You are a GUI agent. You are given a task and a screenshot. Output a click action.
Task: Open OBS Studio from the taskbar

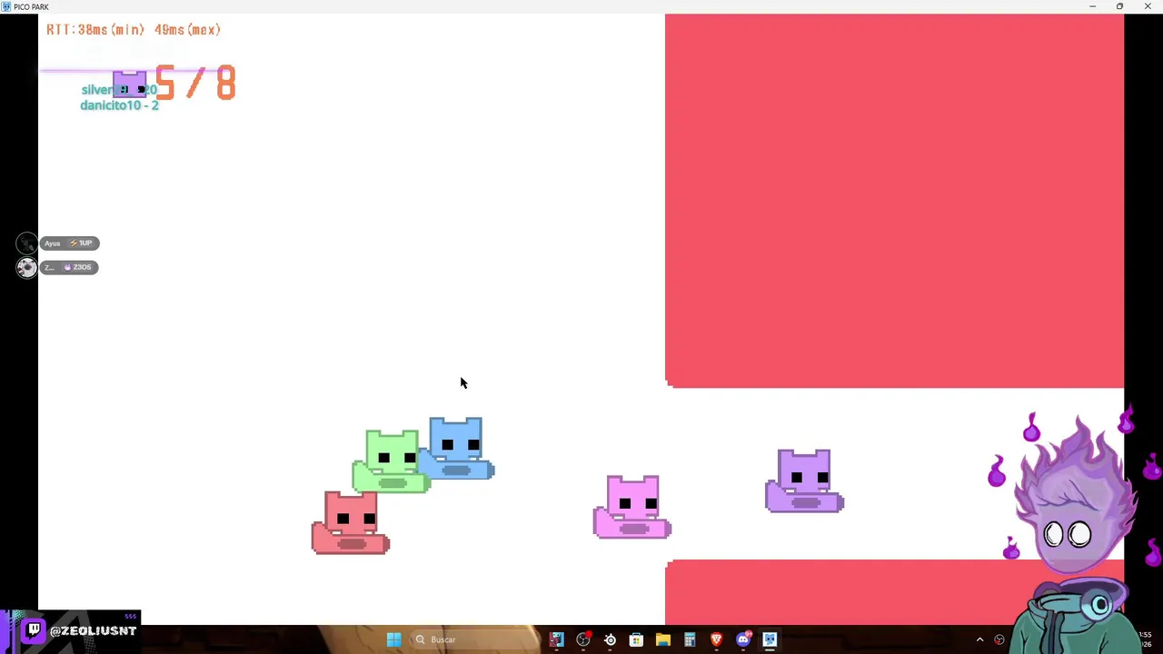pos(583,639)
